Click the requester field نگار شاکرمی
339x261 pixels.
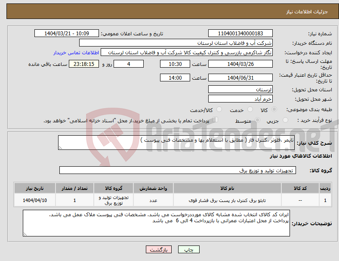coord(187,53)
